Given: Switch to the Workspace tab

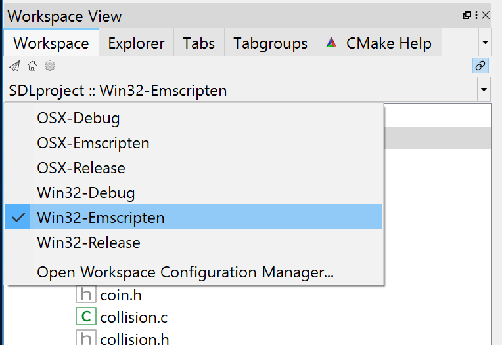Looking at the screenshot, I should click(x=51, y=43).
